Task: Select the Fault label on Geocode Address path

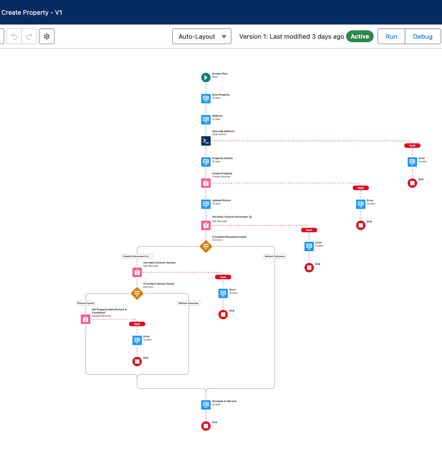Action: pos(412,146)
